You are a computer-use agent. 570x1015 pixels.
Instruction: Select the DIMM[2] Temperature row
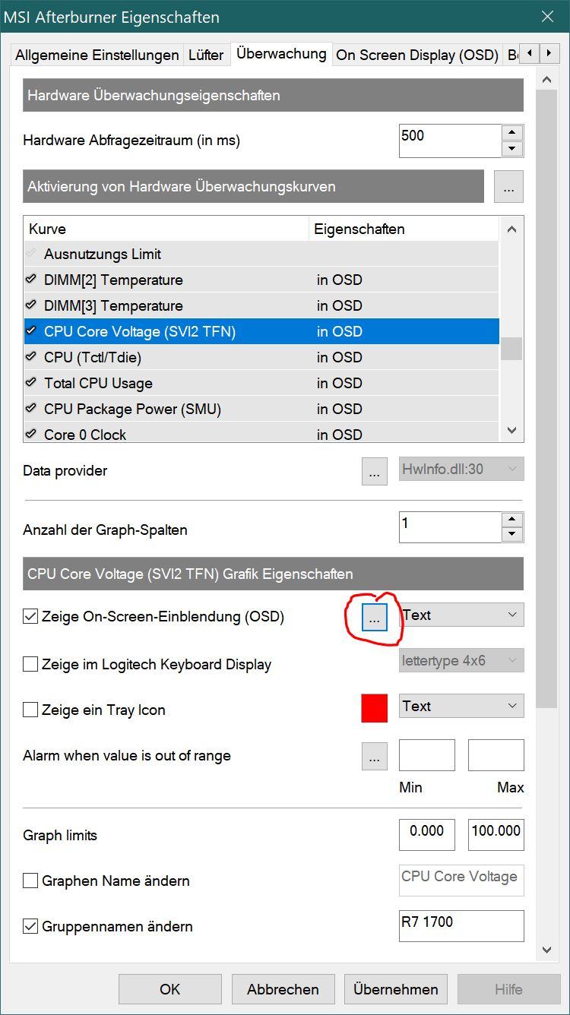[261, 280]
